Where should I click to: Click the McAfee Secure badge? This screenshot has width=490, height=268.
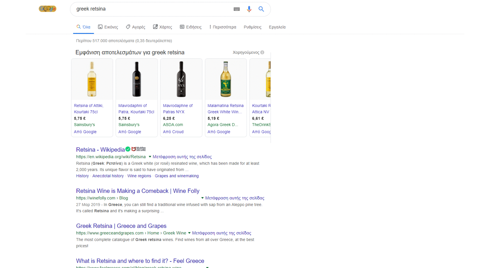[139, 149]
